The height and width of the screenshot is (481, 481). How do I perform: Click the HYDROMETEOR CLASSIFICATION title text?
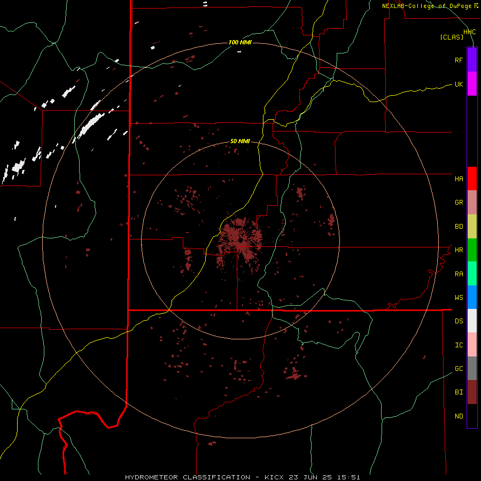coord(188,477)
